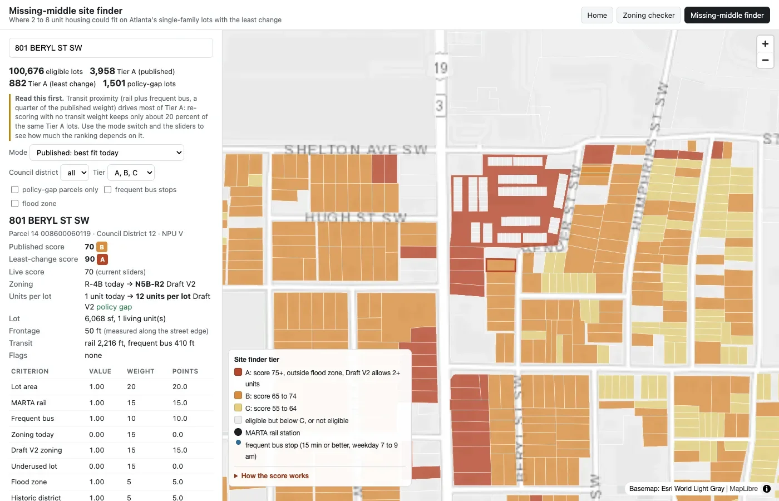779x501 pixels.
Task: Toggle the frequent bus stops checkbox
Action: (x=108, y=190)
